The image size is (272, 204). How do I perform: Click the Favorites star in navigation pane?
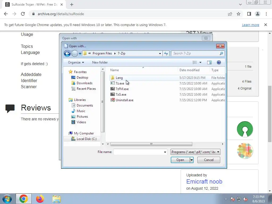70,72
